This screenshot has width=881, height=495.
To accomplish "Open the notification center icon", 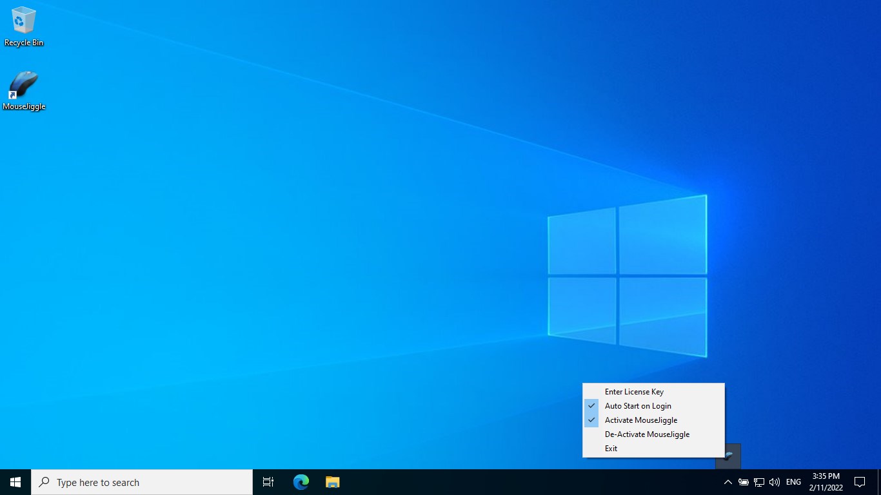I will click(x=860, y=482).
